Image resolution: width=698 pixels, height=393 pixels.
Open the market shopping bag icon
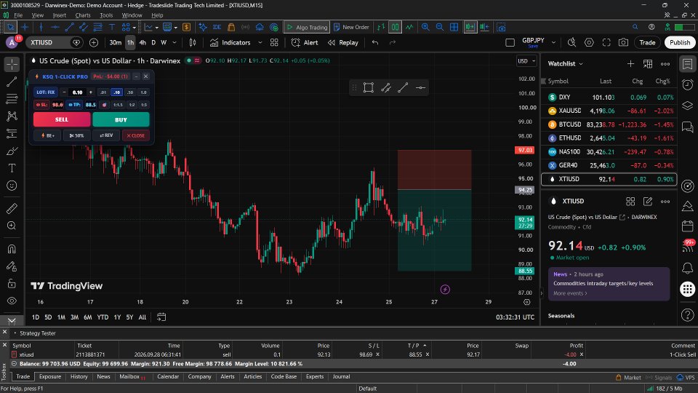tap(231, 27)
